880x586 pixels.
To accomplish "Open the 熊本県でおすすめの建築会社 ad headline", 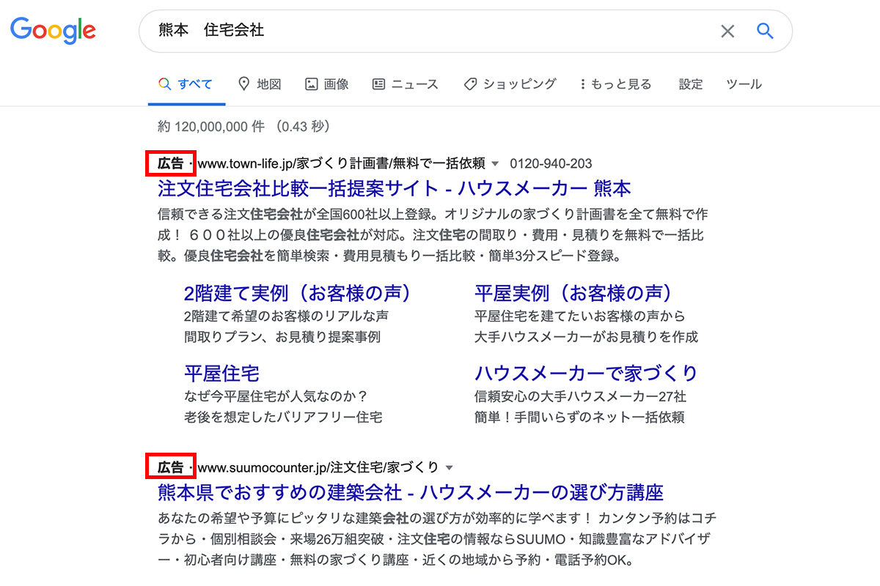I will click(411, 492).
